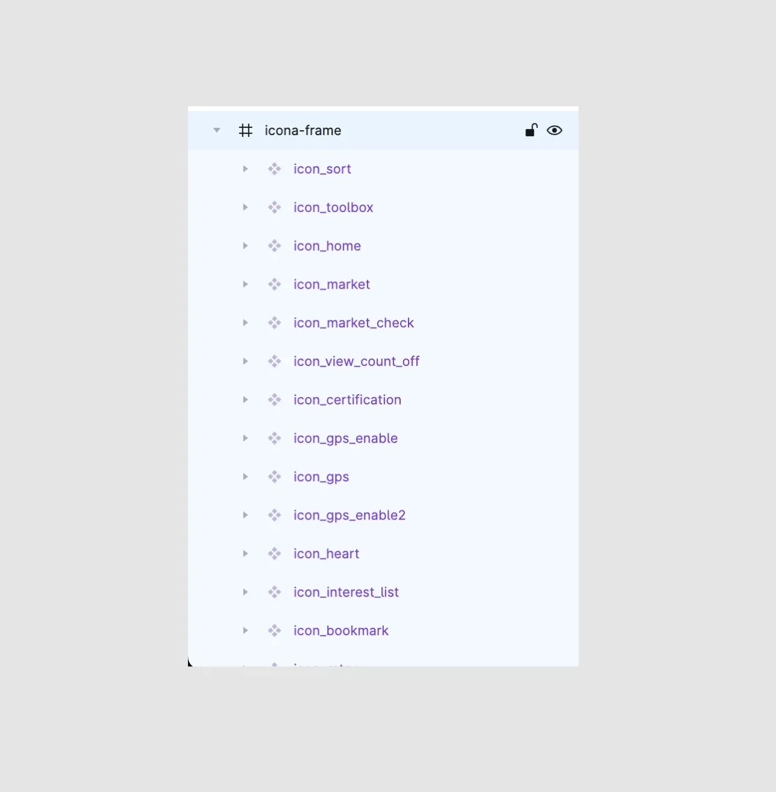This screenshot has height=792, width=776.
Task: Expand the icon_view_count_off layer
Action: [245, 362]
